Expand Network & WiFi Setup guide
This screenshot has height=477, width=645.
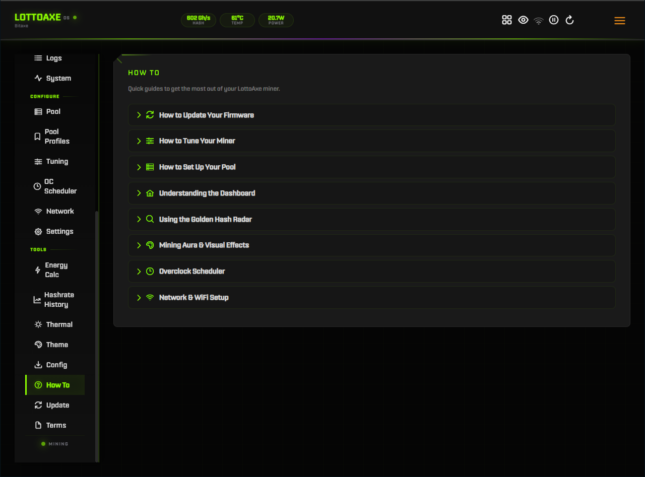click(372, 297)
